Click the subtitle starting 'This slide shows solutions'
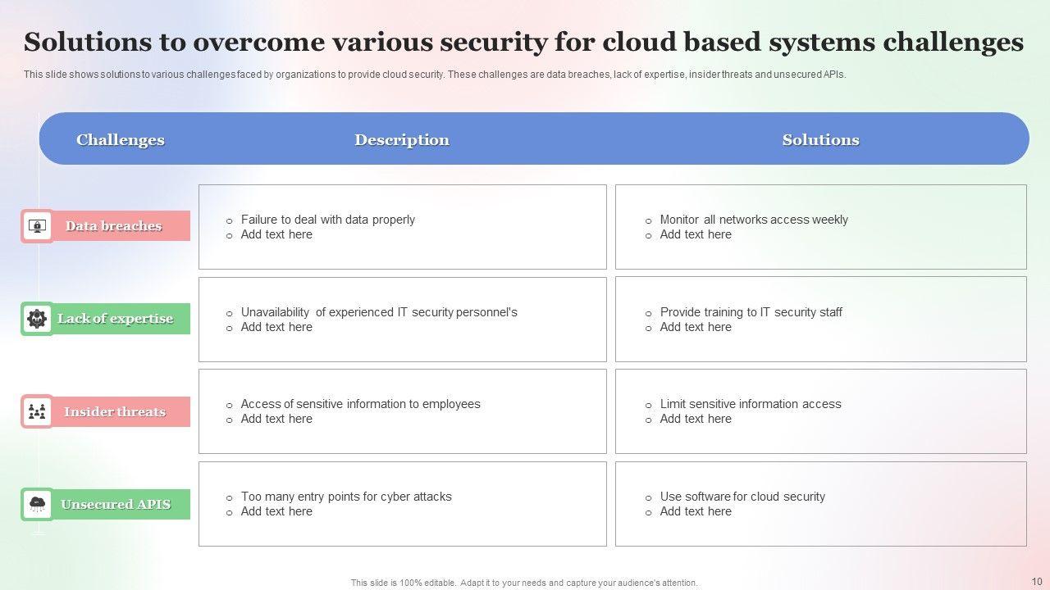Screen dimensions: 1050x590 coord(435,75)
